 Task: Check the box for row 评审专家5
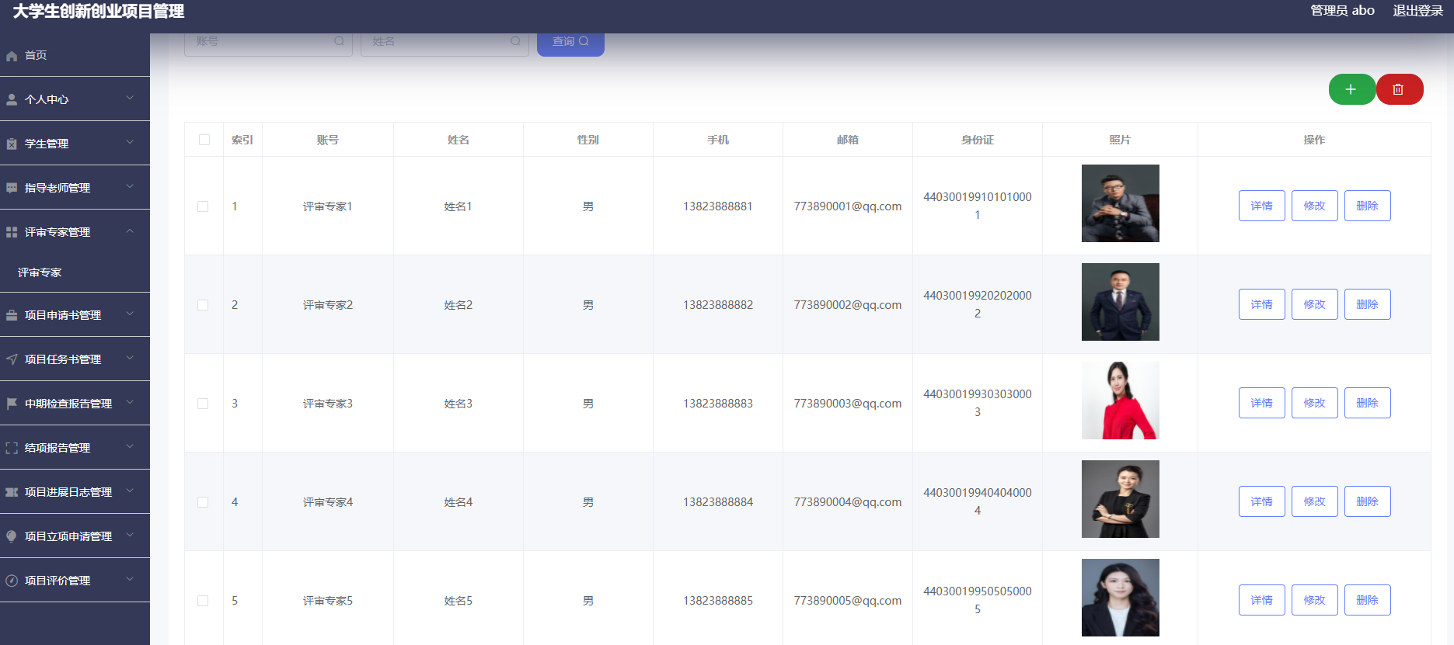tap(203, 601)
